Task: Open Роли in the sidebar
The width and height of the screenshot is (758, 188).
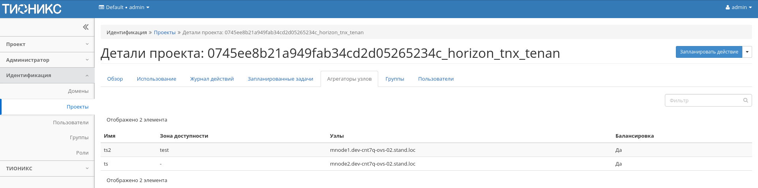Action: (x=82, y=153)
